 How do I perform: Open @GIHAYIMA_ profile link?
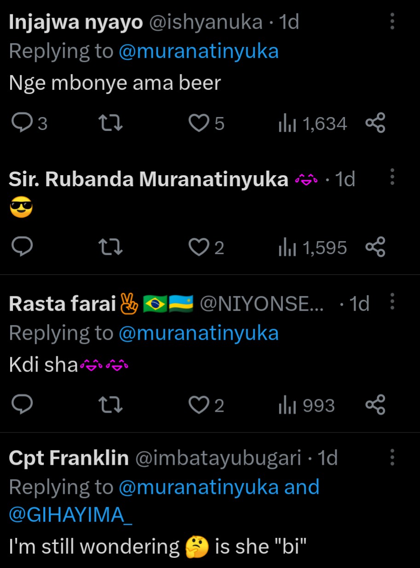point(70,515)
